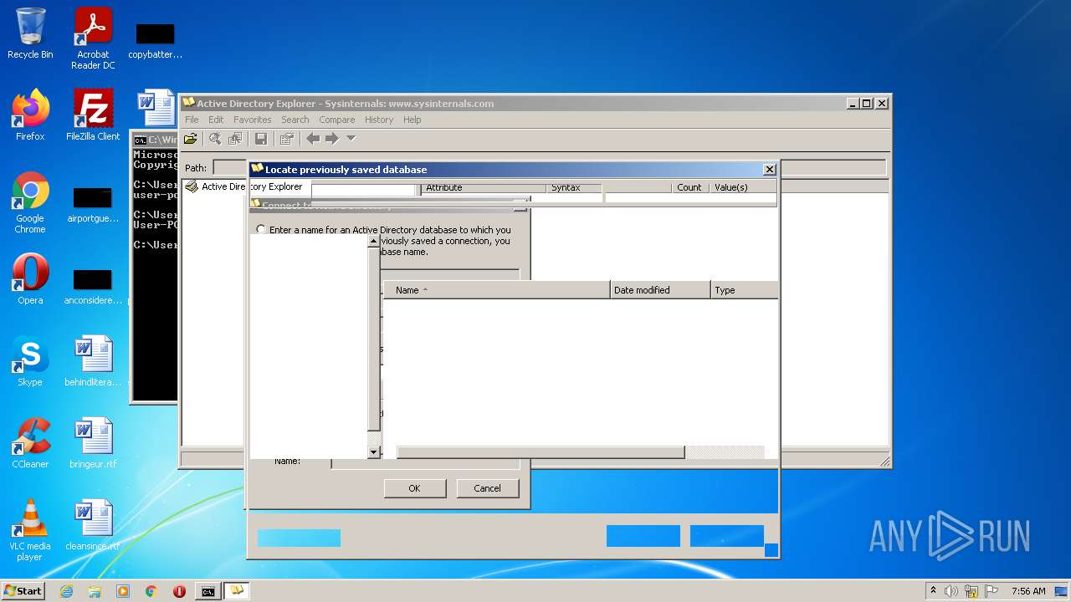Open the Favorites menu
The image size is (1071, 602).
[252, 120]
